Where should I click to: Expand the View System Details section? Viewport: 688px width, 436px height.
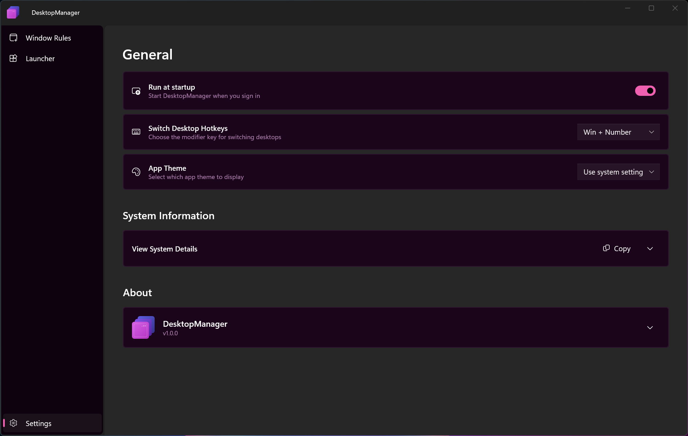(x=650, y=248)
